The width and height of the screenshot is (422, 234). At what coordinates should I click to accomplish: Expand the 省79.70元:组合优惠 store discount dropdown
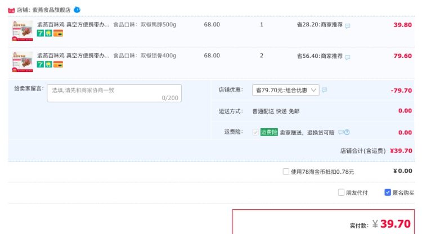coord(285,90)
